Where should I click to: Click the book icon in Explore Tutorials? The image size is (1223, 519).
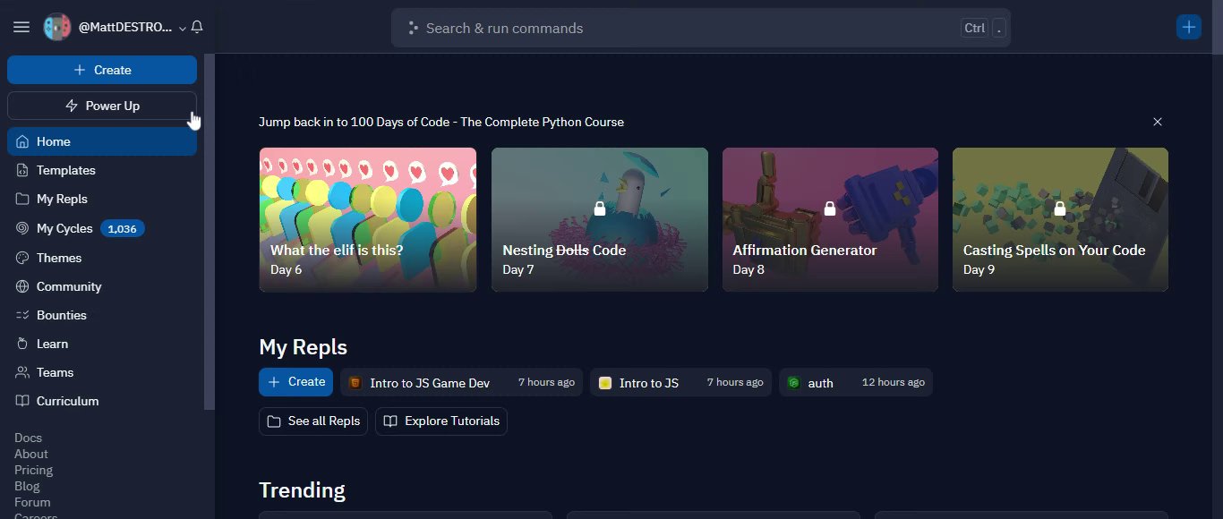(x=390, y=421)
